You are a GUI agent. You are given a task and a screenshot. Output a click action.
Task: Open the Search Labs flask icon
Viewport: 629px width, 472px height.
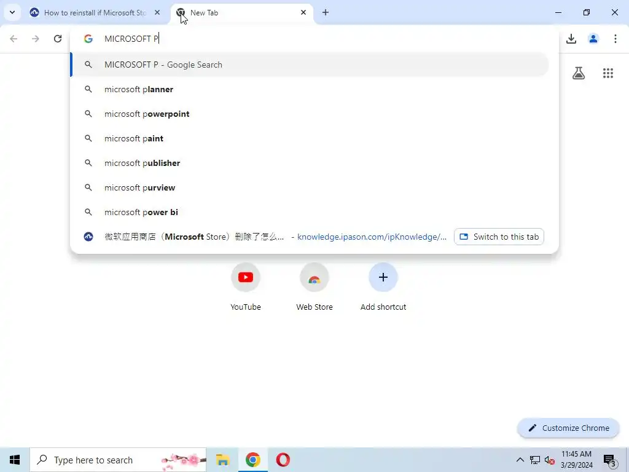click(x=579, y=73)
